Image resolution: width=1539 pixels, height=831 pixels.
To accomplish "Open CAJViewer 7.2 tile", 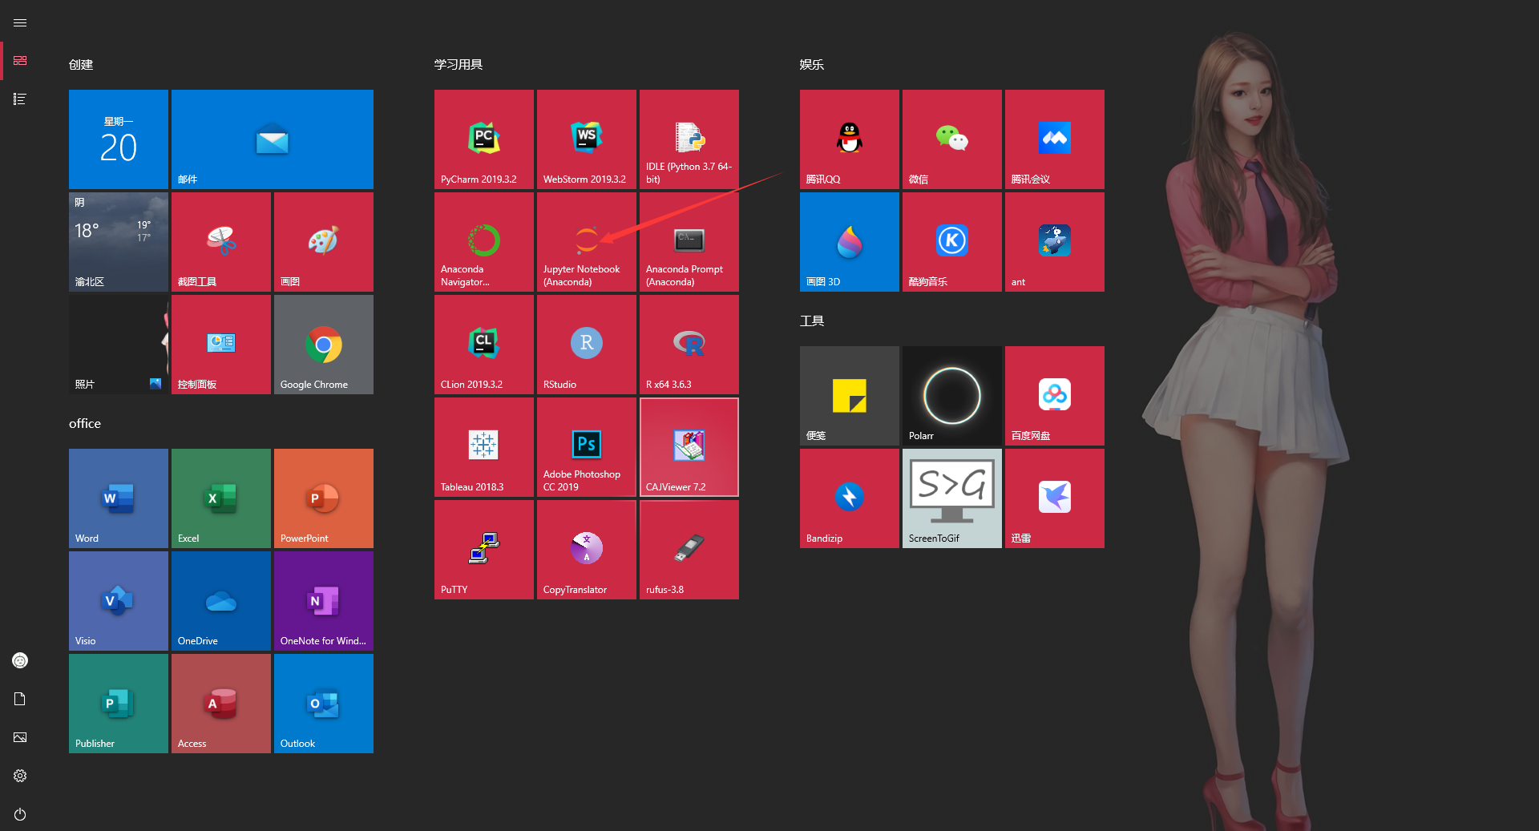I will (689, 447).
